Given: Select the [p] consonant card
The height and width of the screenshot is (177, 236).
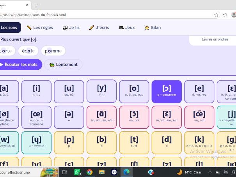Looking at the screenshot, I should point(69,143).
